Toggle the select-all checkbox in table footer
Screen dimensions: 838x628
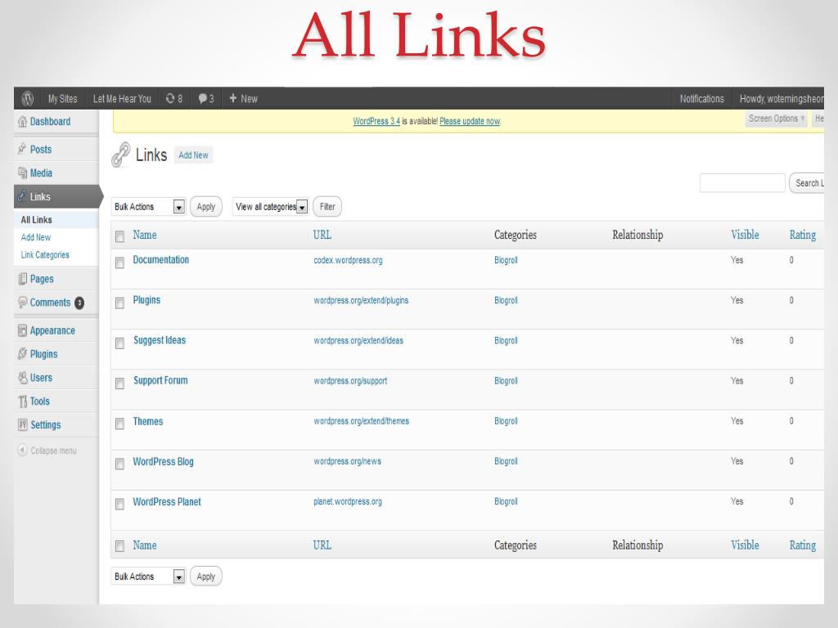[119, 545]
